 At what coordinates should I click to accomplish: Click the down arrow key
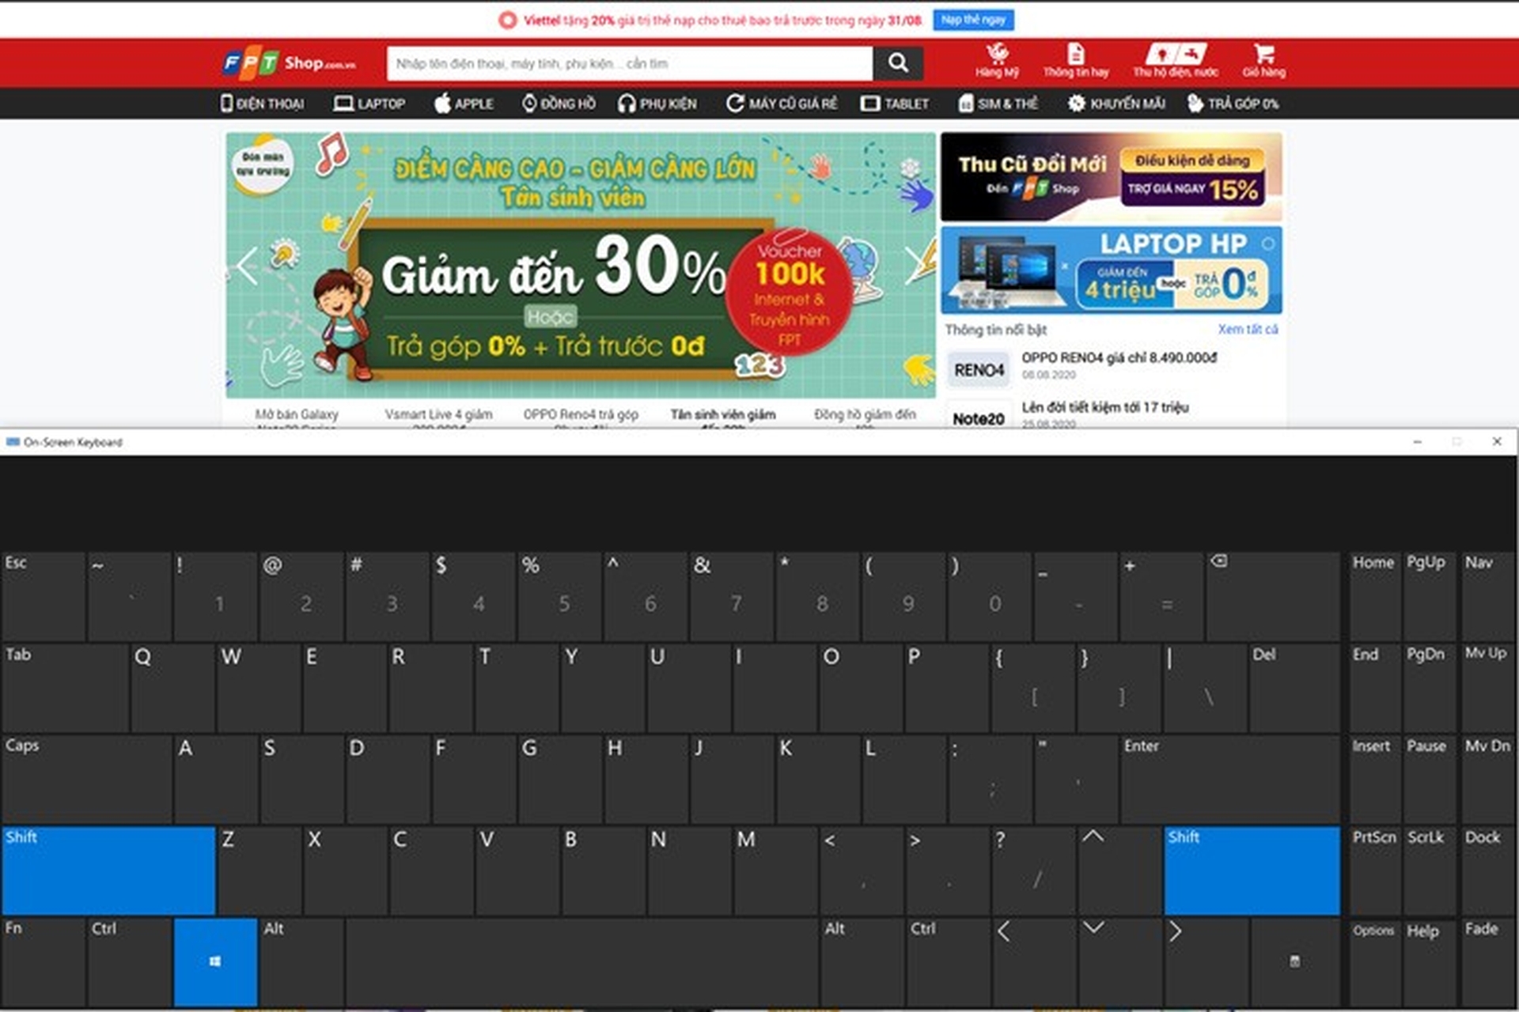(1119, 962)
